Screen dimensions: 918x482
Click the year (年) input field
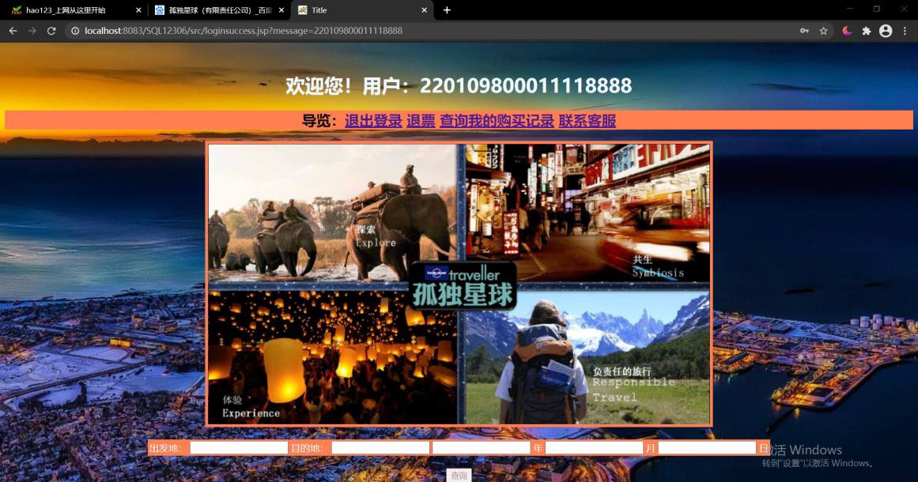coord(482,448)
